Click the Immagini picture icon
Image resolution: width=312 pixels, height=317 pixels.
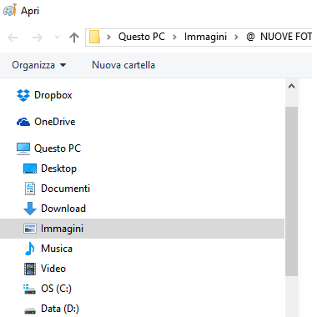pos(30,229)
